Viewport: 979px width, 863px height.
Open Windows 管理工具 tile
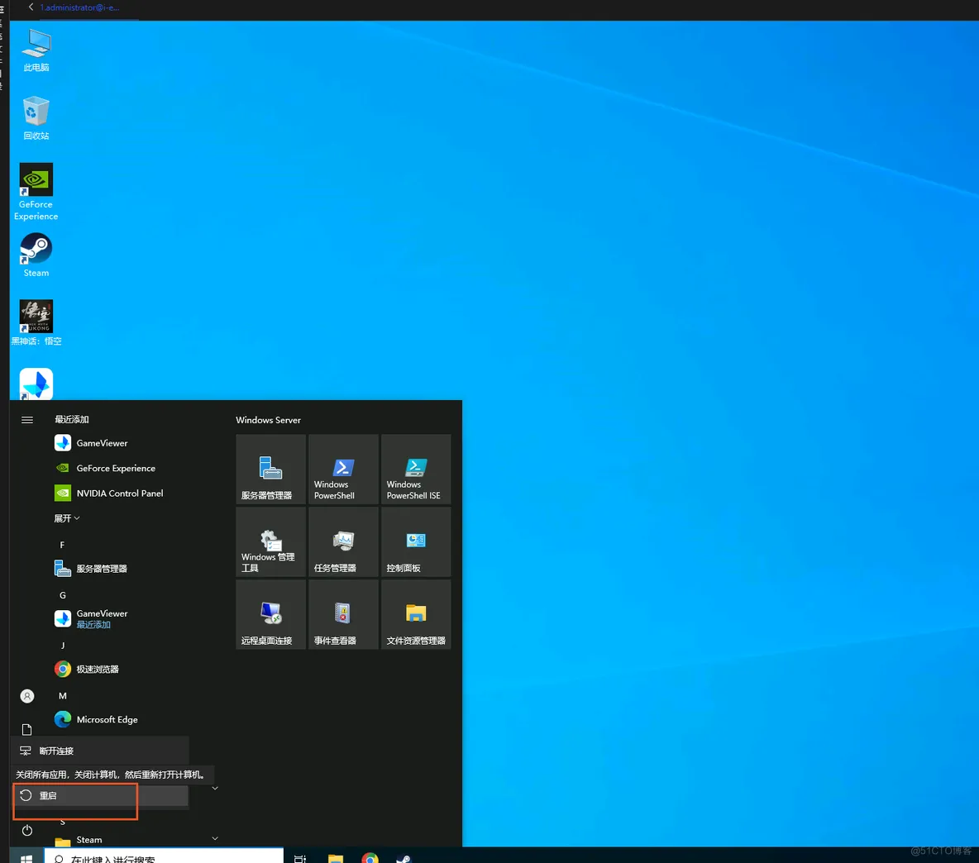pyautogui.click(x=271, y=541)
